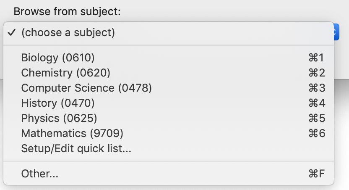349x190 pixels.
Task: Select the (choose a subject) placeholder entry
Action: pos(68,32)
